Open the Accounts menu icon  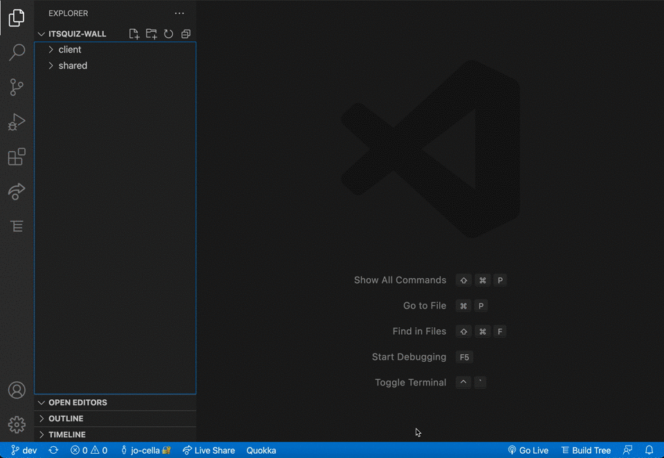click(17, 390)
